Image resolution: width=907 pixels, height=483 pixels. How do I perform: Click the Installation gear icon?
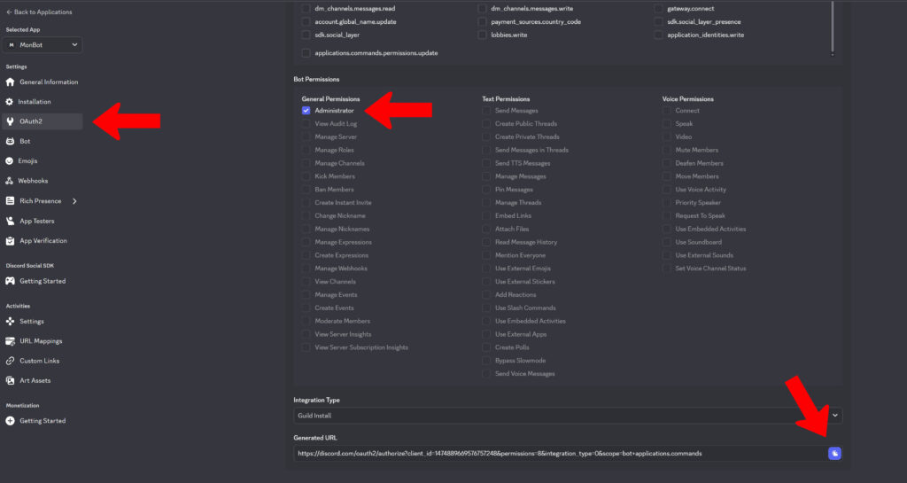pyautogui.click(x=11, y=102)
